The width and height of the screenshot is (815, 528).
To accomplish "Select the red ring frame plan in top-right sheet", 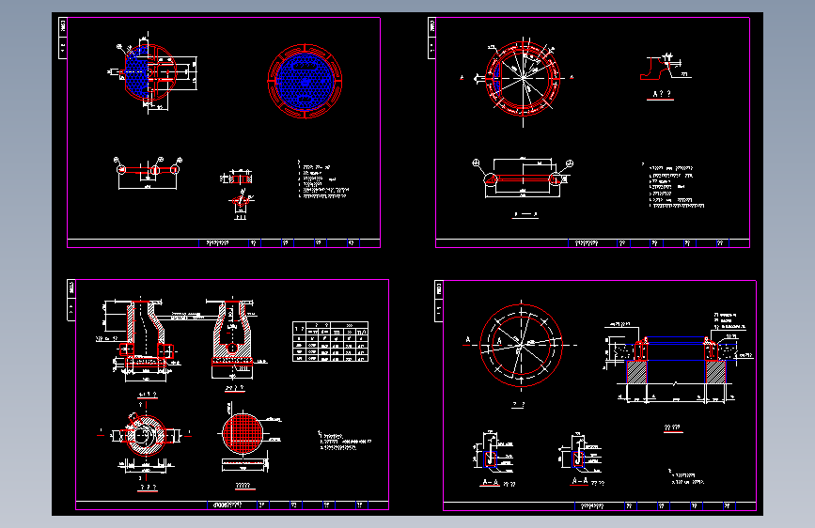I will click(523, 79).
